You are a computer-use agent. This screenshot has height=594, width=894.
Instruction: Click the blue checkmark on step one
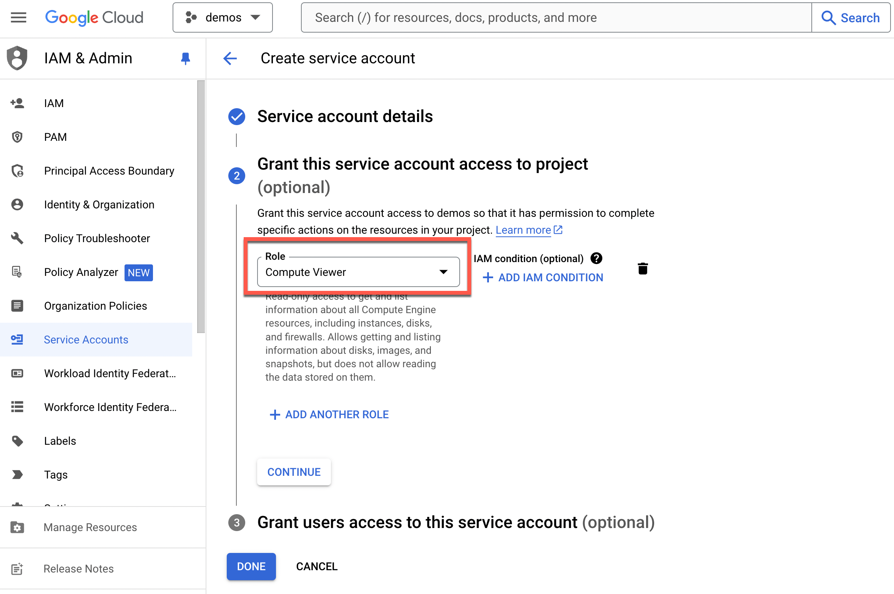pos(238,116)
